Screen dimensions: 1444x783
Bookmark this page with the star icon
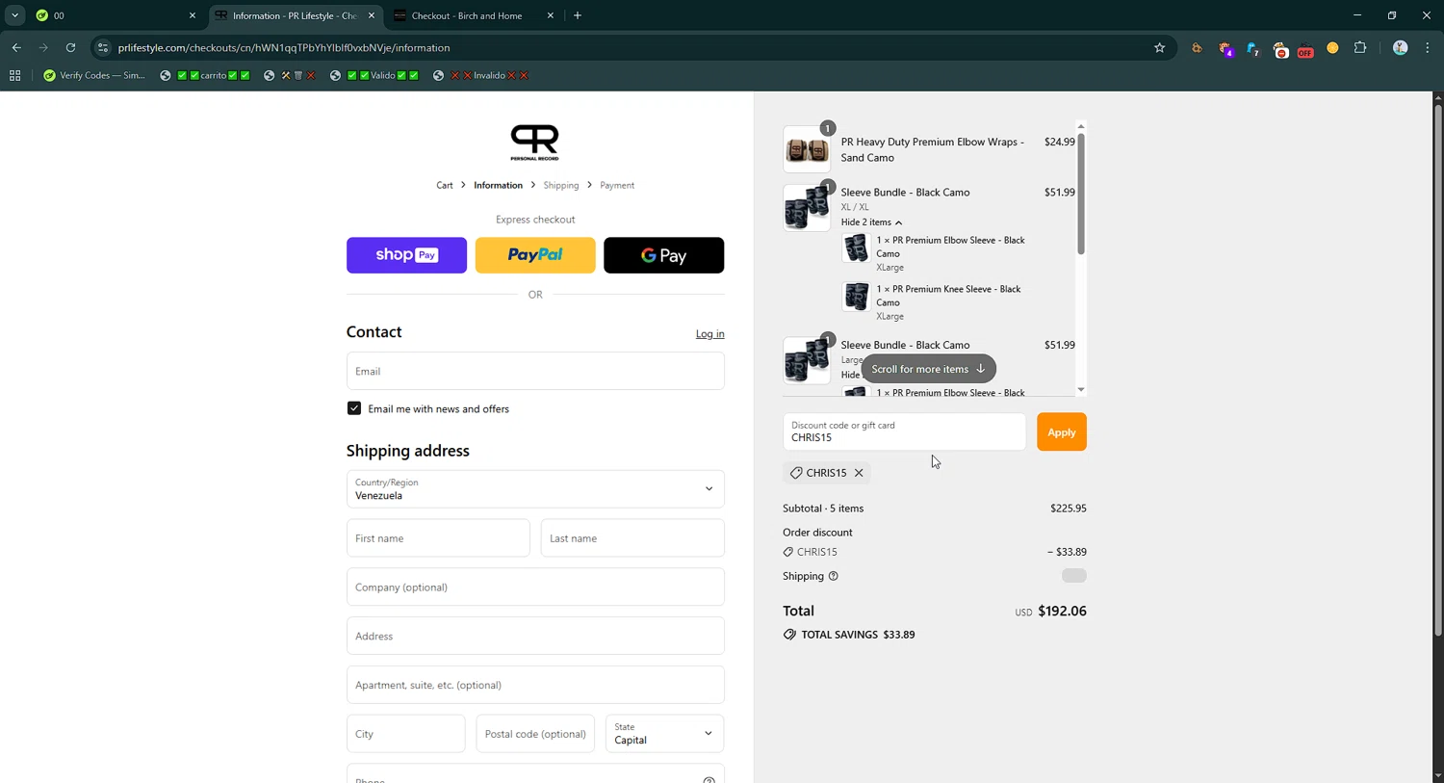[1159, 47]
